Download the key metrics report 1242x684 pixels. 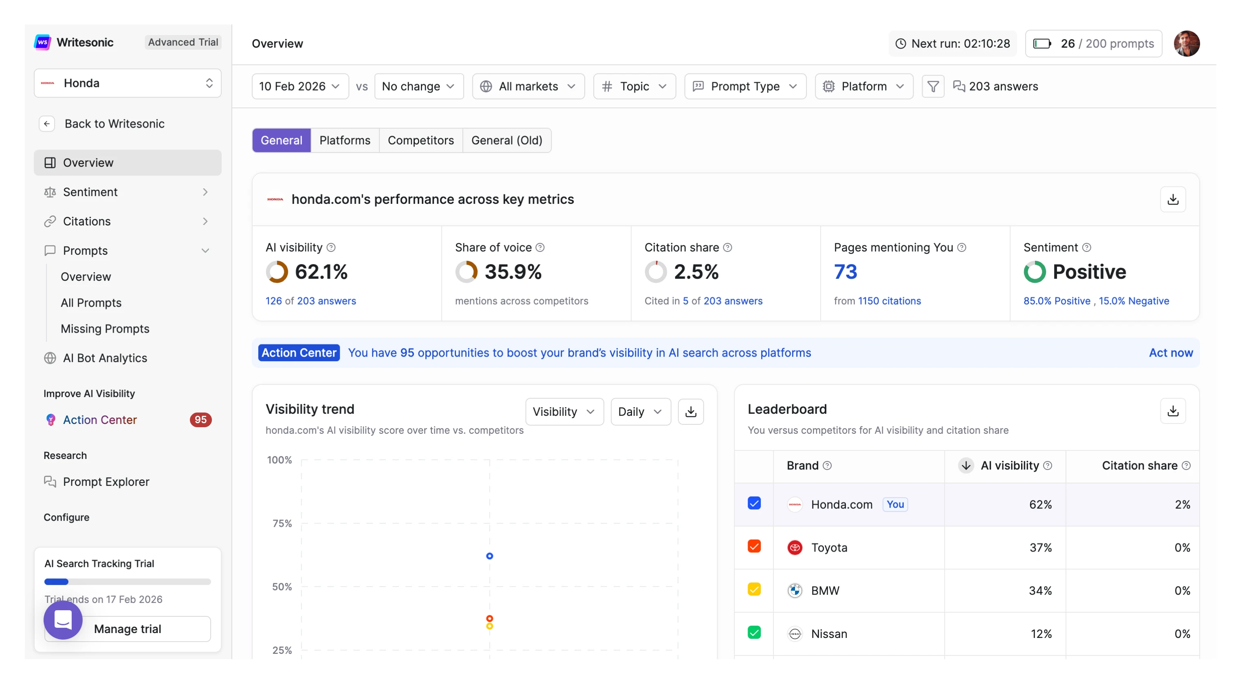coord(1174,199)
